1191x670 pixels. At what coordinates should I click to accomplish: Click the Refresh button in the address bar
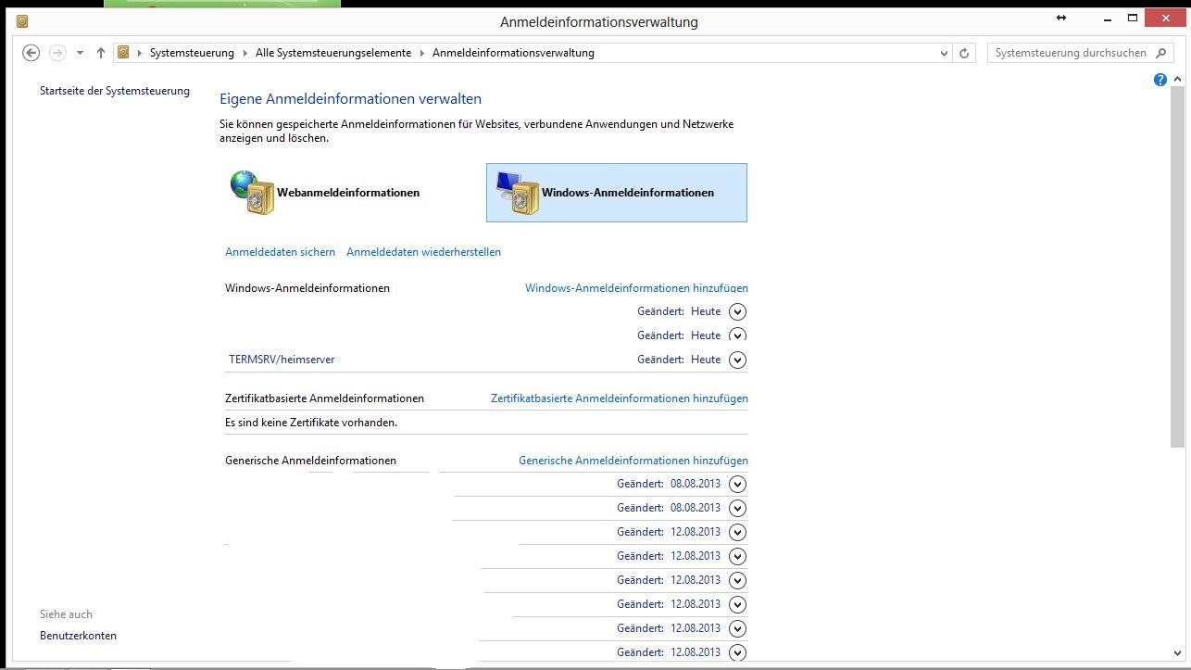click(964, 53)
